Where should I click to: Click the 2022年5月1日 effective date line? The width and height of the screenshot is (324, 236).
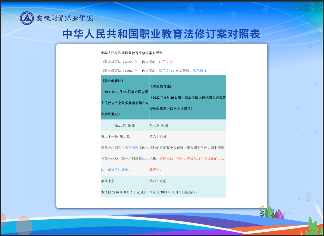tap(173, 192)
